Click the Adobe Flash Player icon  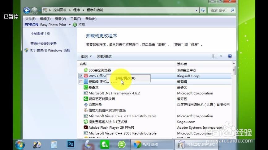pos(86,127)
